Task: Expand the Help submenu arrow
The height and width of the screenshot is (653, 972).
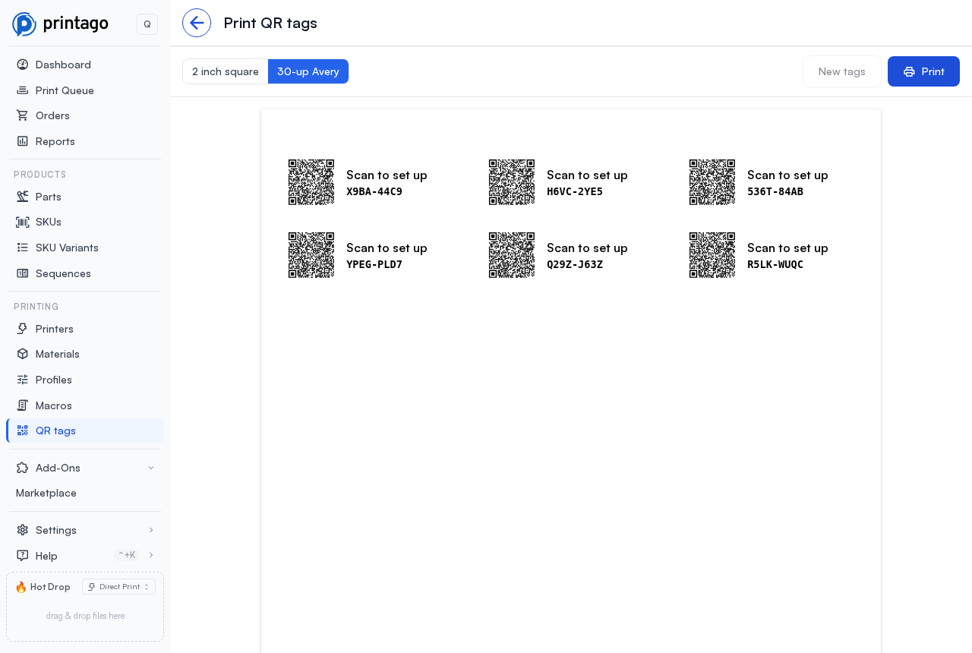Action: [151, 555]
